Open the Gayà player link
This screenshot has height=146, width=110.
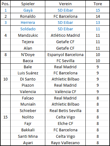(x=28, y=10)
